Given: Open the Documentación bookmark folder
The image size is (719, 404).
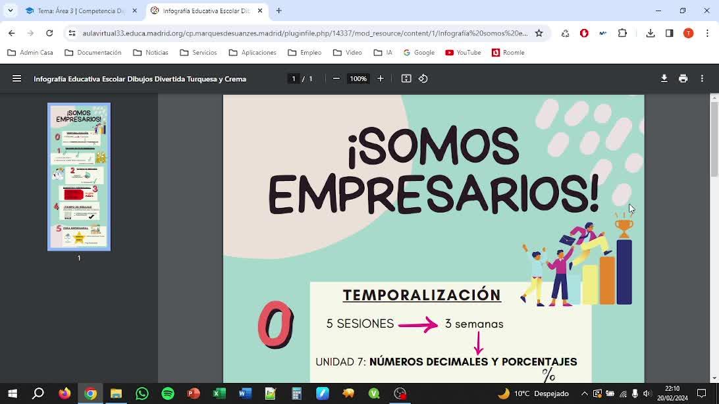Looking at the screenshot, I should click(93, 53).
